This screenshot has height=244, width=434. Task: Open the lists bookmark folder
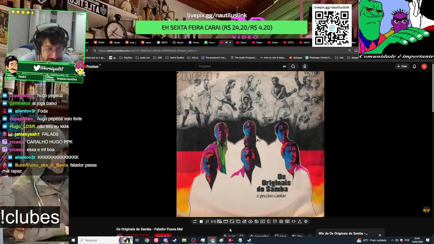[339, 58]
